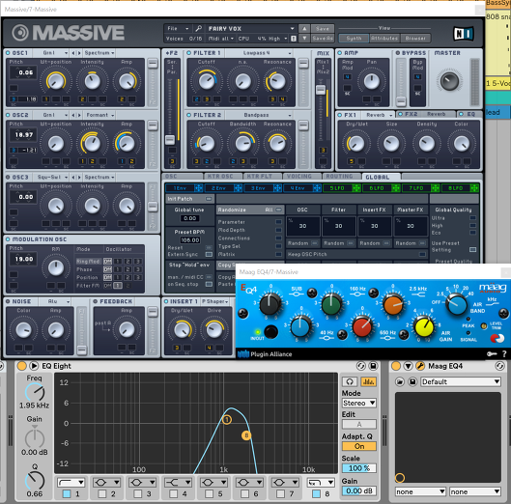Click EQ Eight filter node 1 in graph
The width and height of the screenshot is (511, 504).
click(227, 420)
